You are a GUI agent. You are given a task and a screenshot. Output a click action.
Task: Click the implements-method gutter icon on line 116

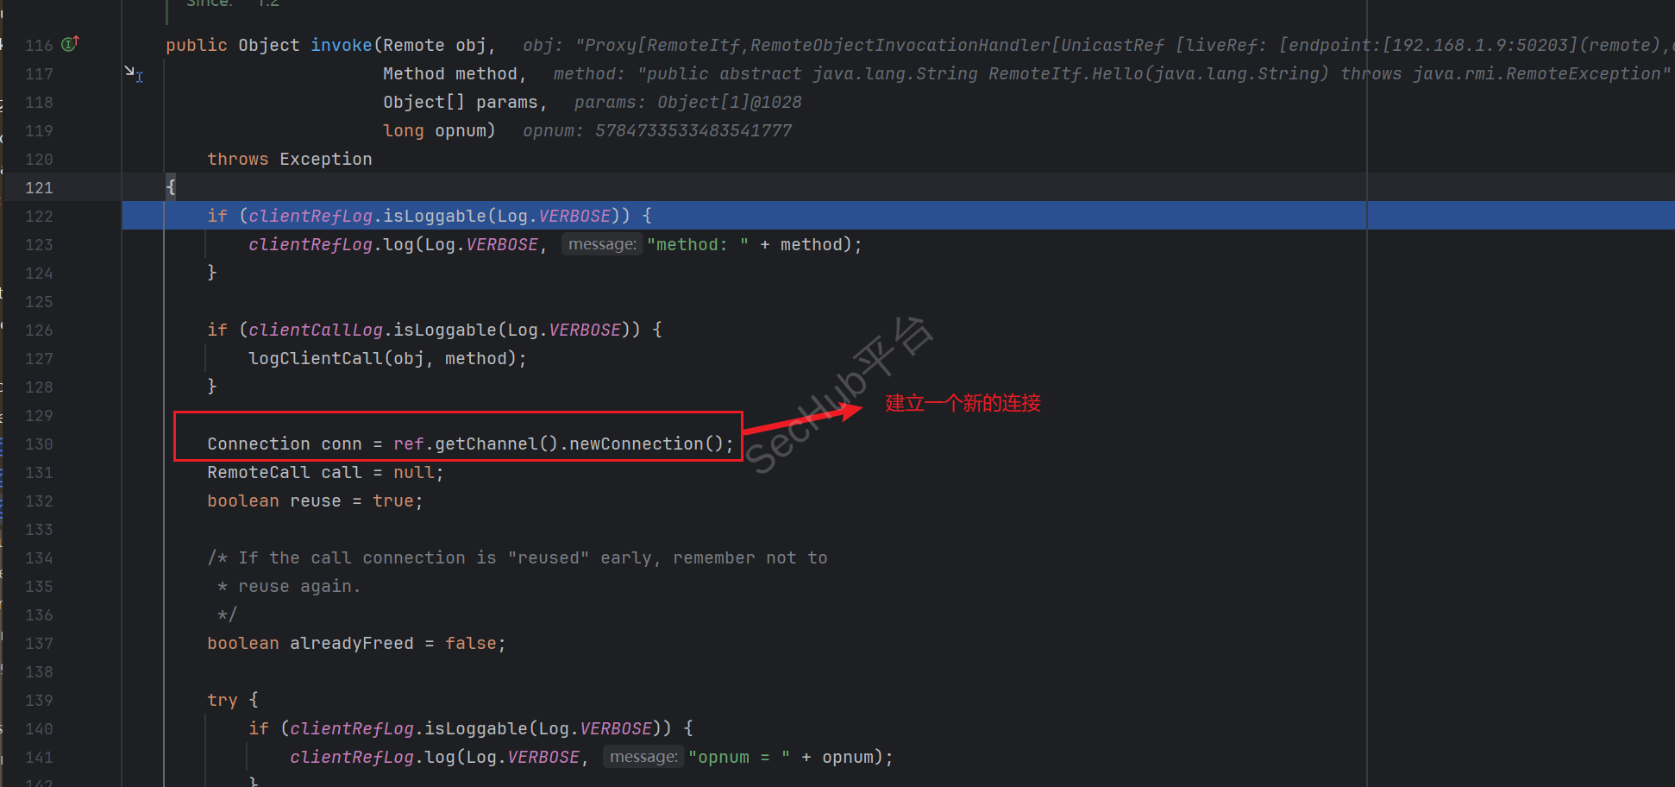point(70,43)
